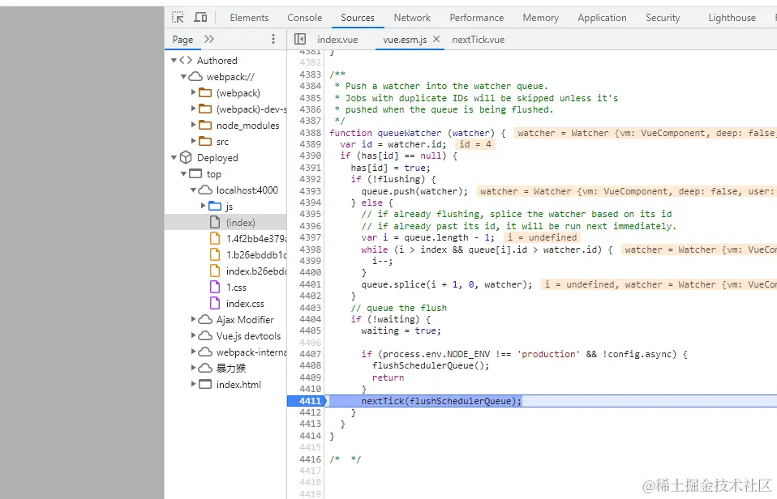Toggle the device toolbar icon

point(200,17)
